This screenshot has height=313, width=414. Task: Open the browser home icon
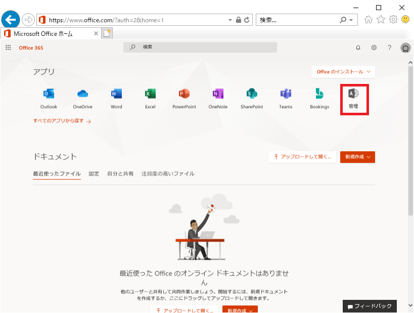[x=369, y=20]
